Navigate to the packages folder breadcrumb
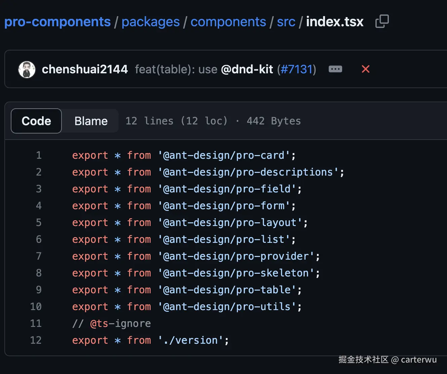This screenshot has height=374, width=447. point(151,22)
